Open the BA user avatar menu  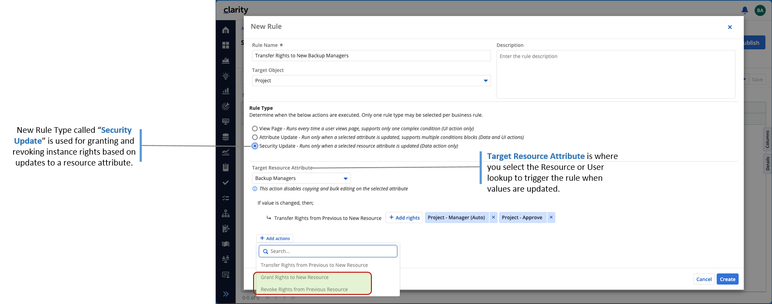(760, 10)
